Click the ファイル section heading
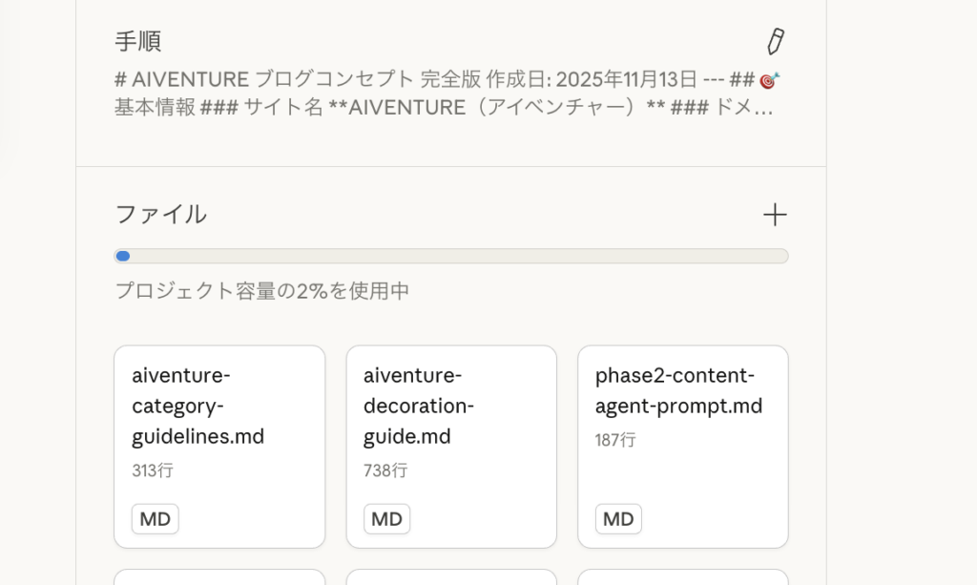977x585 pixels. click(160, 215)
